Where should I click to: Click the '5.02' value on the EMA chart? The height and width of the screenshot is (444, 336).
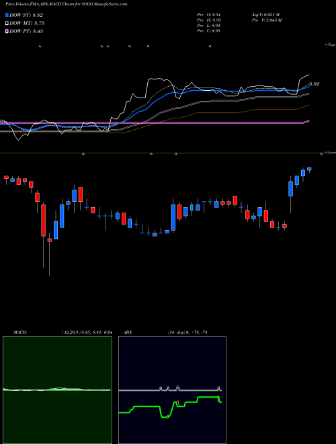314,84
